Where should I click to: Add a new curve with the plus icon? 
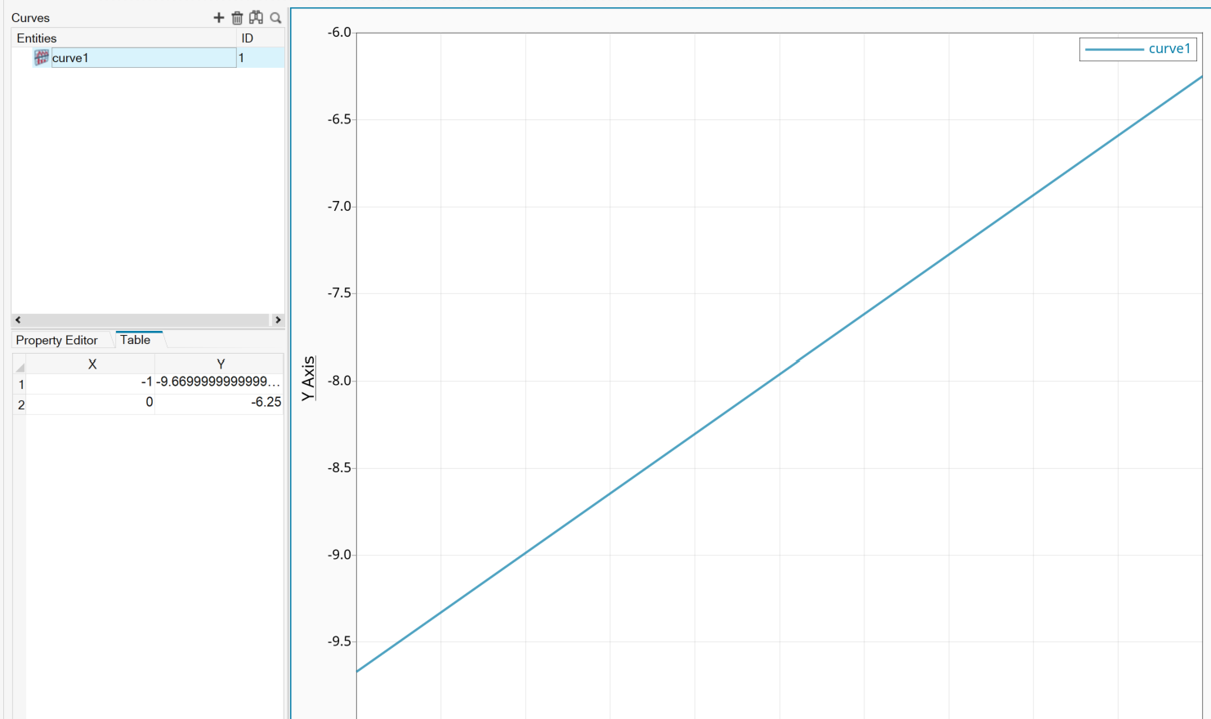[218, 17]
